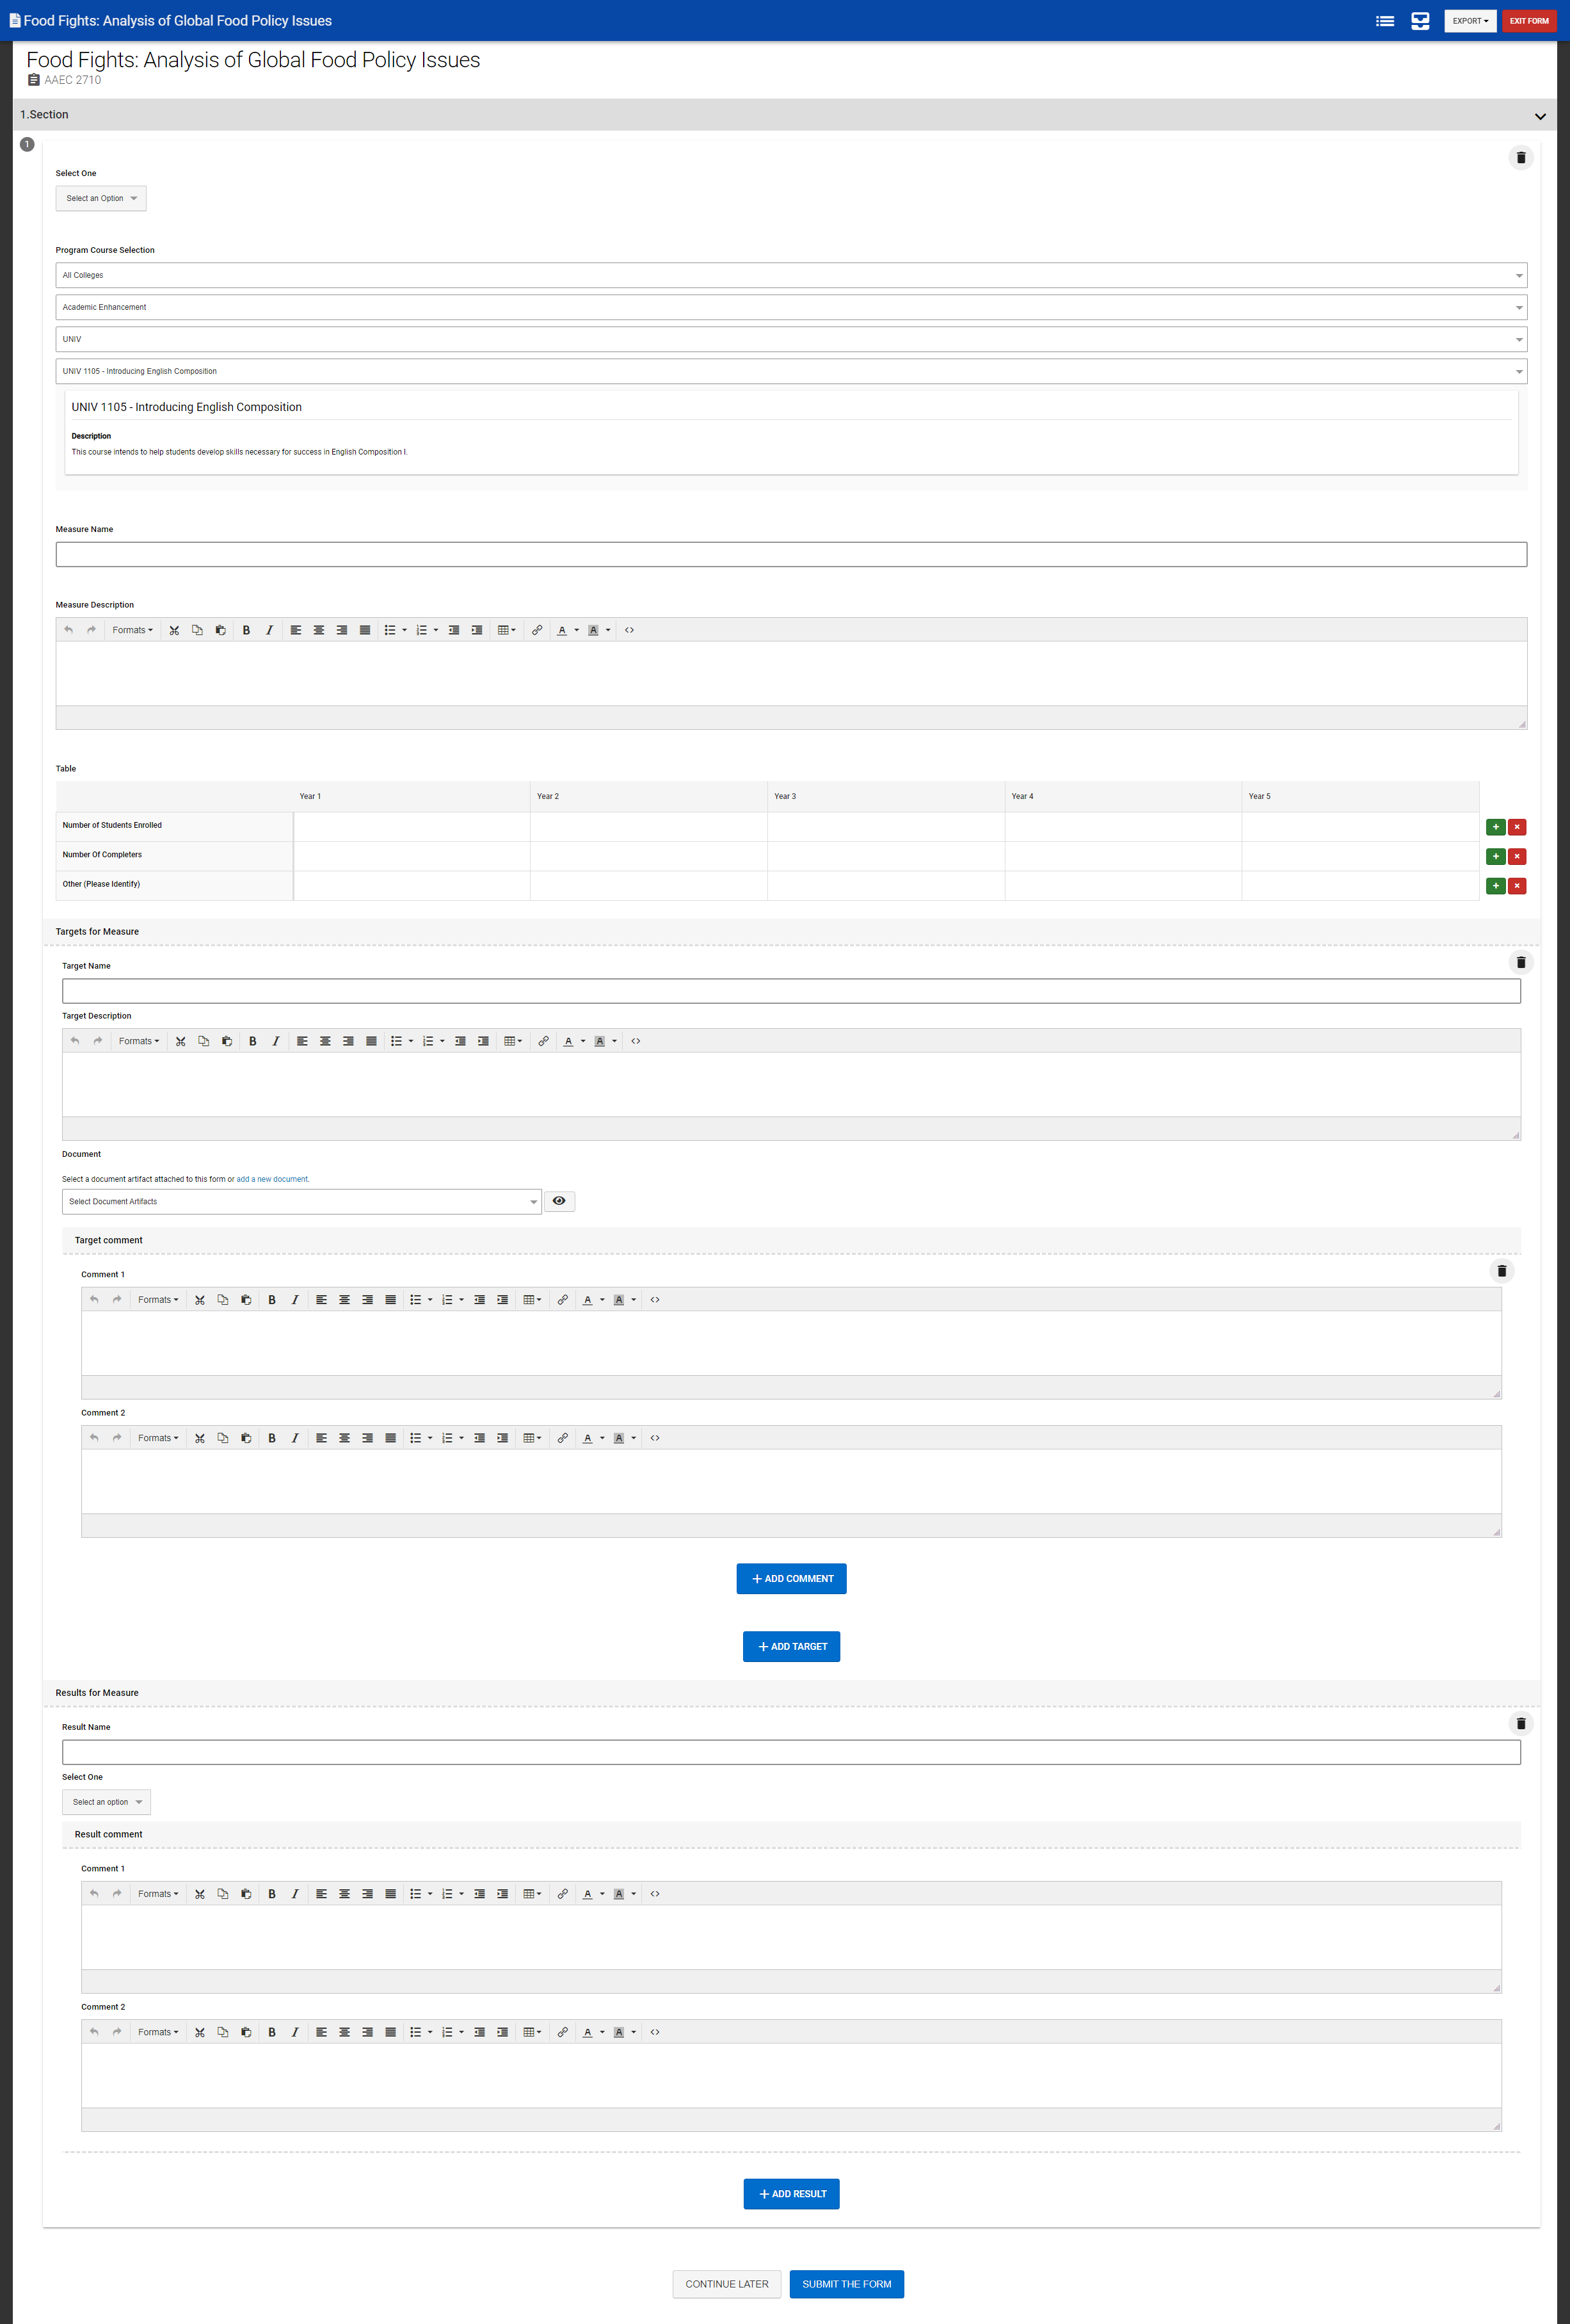Click insert link icon in Target Description toolbar

543,1041
